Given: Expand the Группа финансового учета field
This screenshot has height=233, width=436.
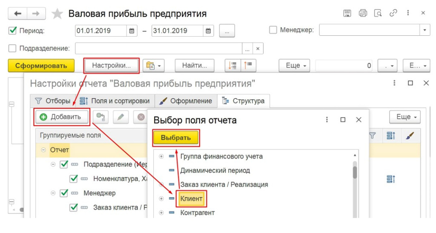Looking at the screenshot, I should 161,156.
